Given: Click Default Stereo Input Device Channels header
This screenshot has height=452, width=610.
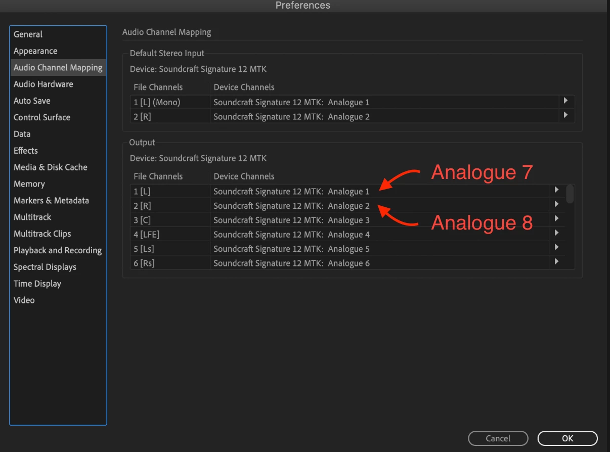Looking at the screenshot, I should pos(244,87).
